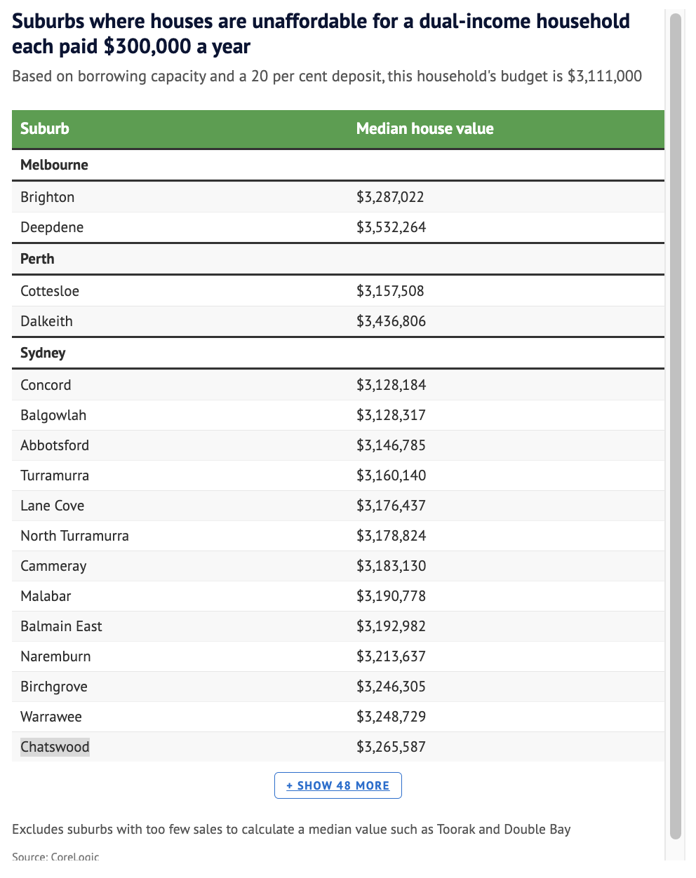Click the chart title heading text
Screen dimensions: 696x878
(321, 34)
